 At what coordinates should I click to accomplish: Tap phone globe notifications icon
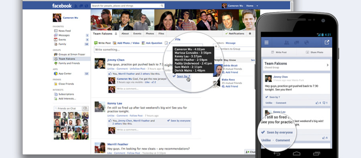306,42
